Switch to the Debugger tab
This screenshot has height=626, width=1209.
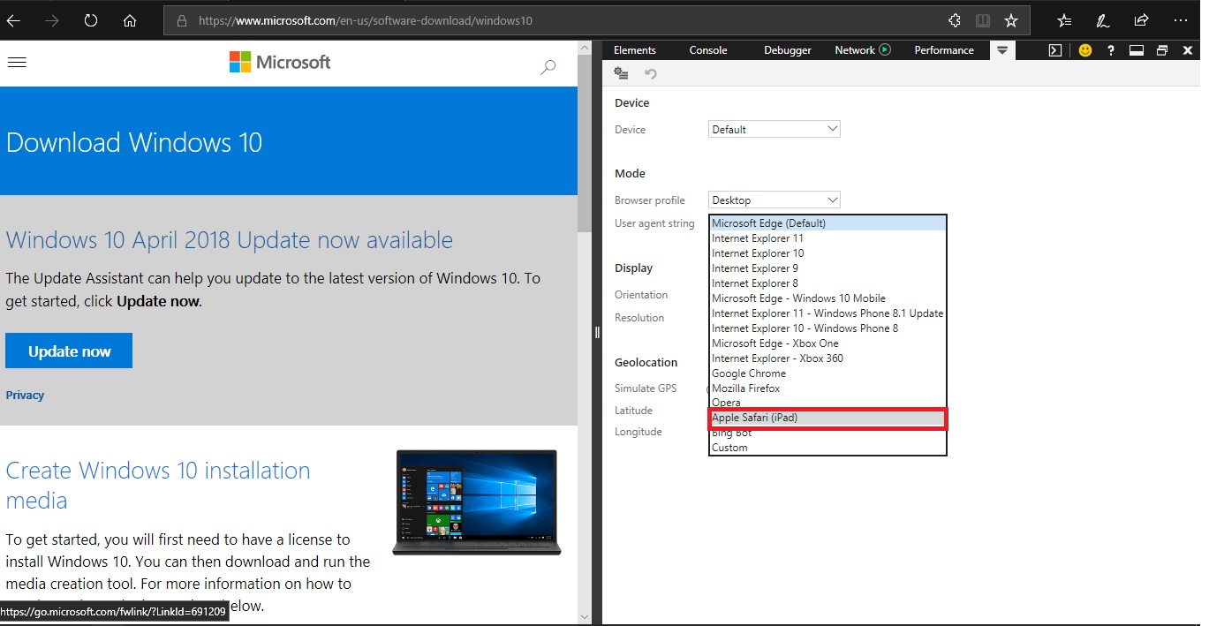click(x=786, y=50)
